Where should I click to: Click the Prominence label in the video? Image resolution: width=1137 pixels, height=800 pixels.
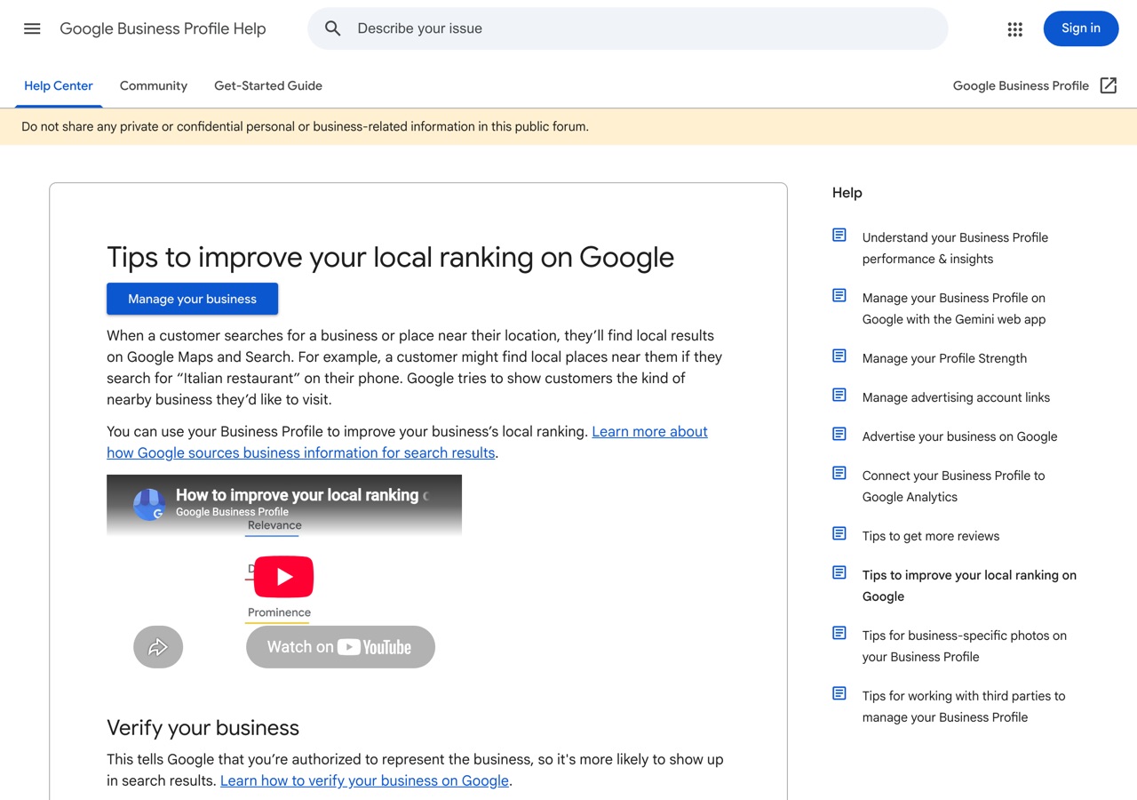click(x=279, y=612)
